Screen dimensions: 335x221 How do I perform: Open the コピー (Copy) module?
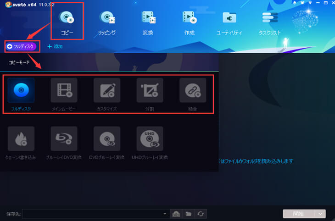pyautogui.click(x=67, y=22)
